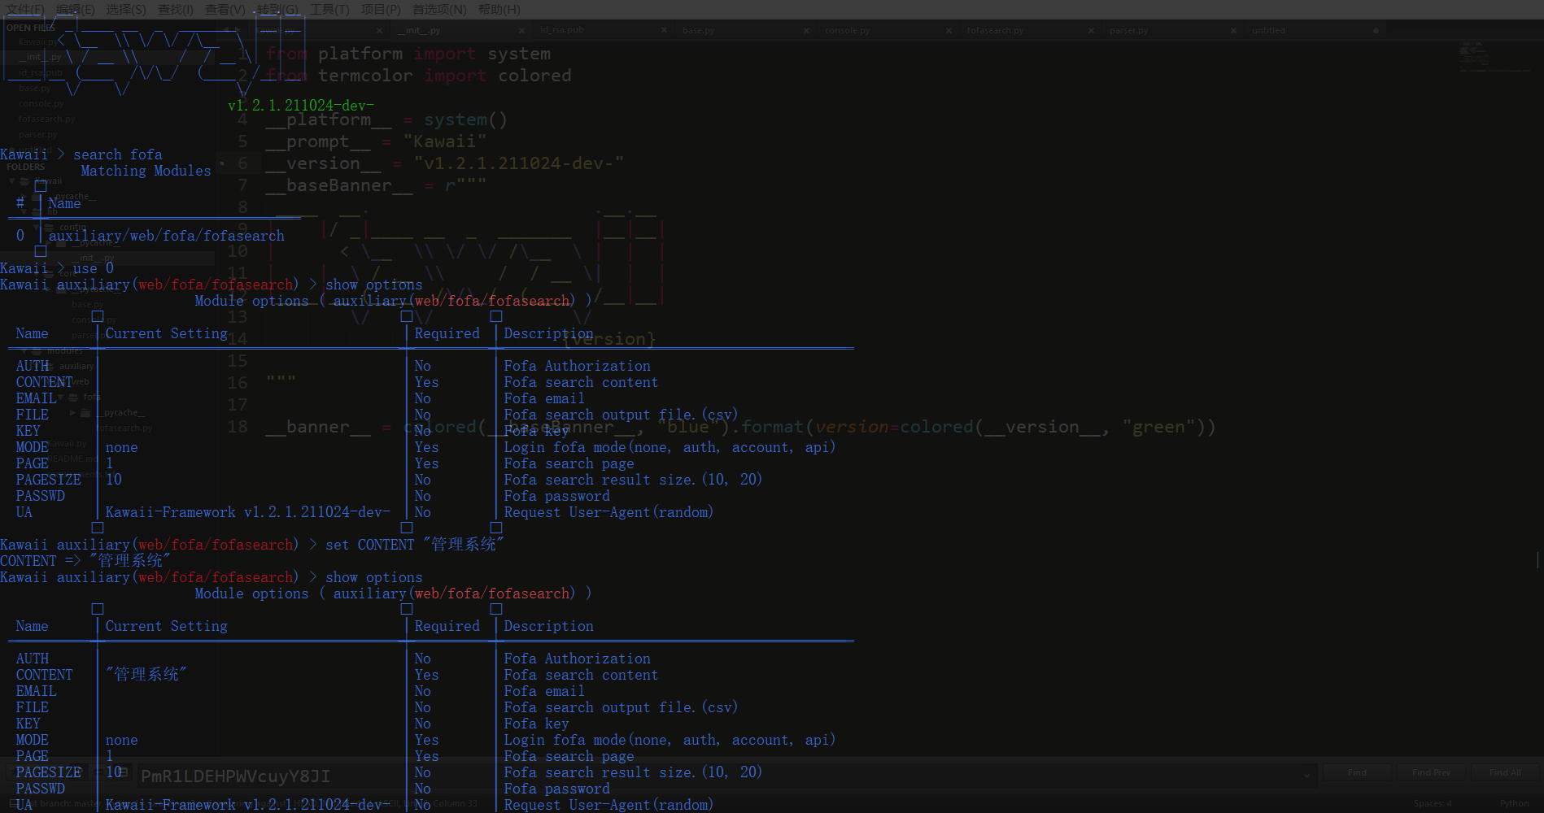Open the find history dropdown arrow

click(1306, 775)
